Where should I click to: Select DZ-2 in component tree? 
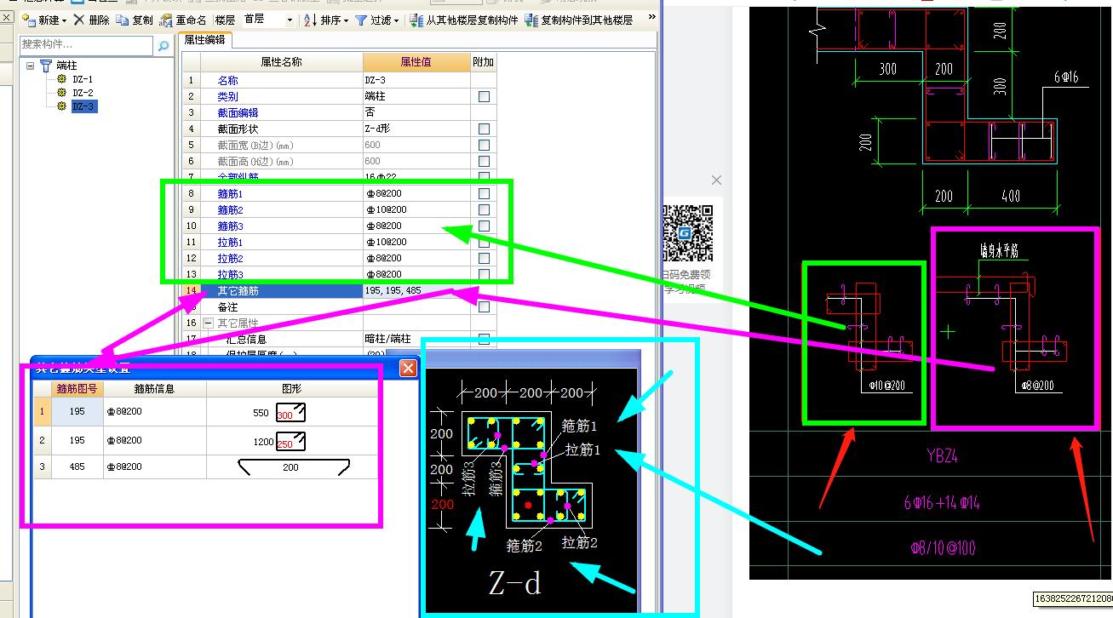pos(83,93)
